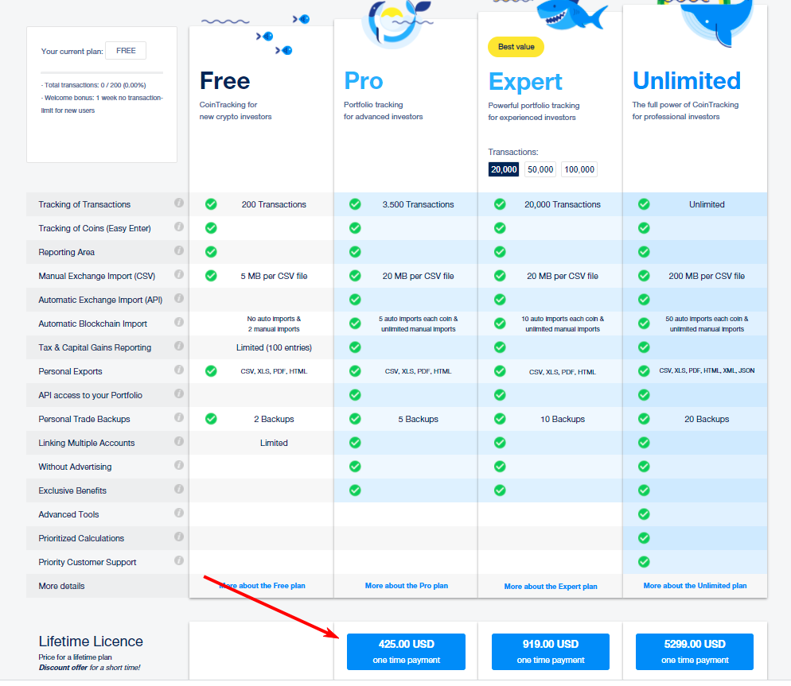The image size is (791, 686).
Task: Click info icon beside Advanced Tools
Action: (178, 513)
